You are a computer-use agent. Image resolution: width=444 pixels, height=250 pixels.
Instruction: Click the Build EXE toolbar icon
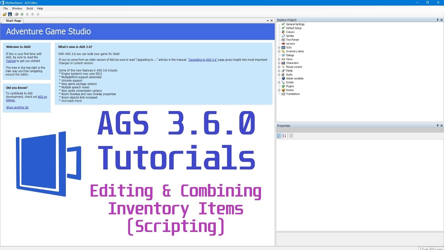tap(16, 14)
